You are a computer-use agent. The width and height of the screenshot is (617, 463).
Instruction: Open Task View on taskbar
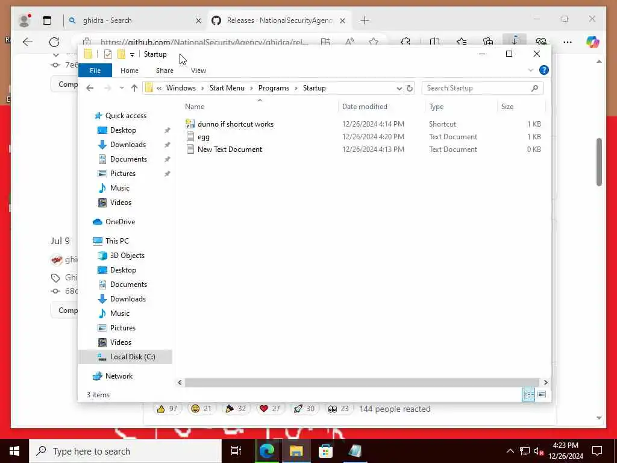coord(236,451)
